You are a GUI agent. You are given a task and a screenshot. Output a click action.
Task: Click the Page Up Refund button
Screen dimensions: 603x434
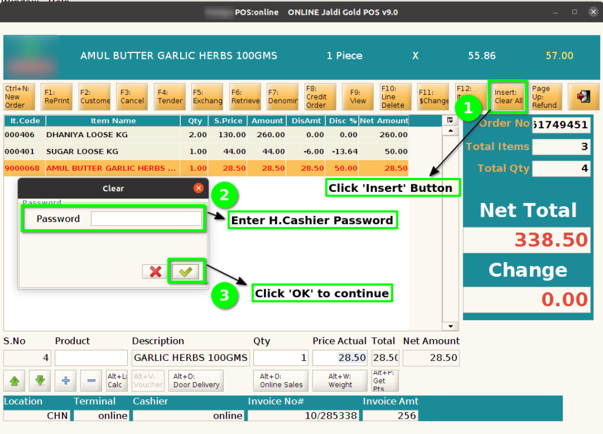coord(546,97)
